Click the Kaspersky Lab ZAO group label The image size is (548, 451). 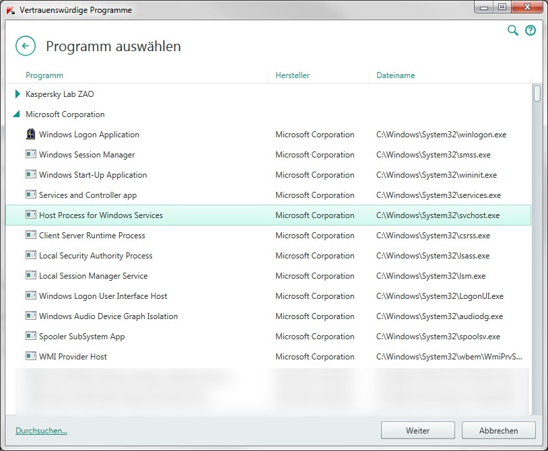click(60, 94)
